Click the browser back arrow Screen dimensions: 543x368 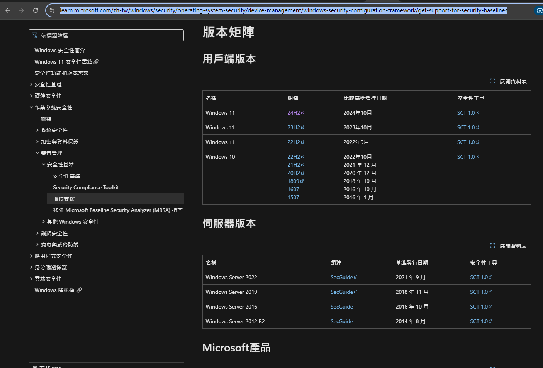pyautogui.click(x=8, y=10)
